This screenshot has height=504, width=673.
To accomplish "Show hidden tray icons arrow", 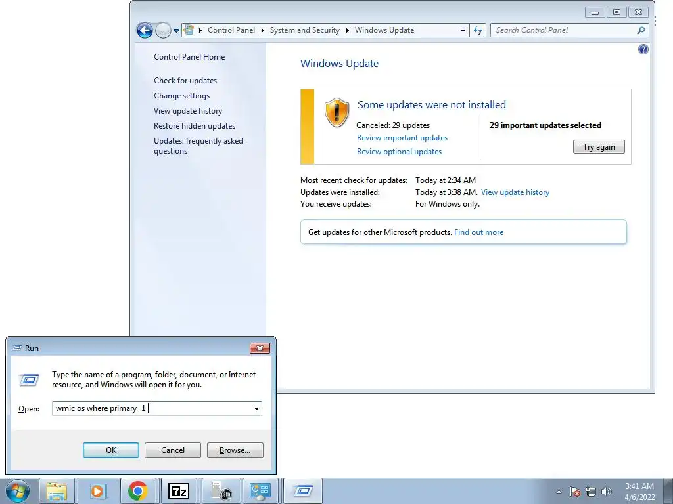I will (x=559, y=492).
